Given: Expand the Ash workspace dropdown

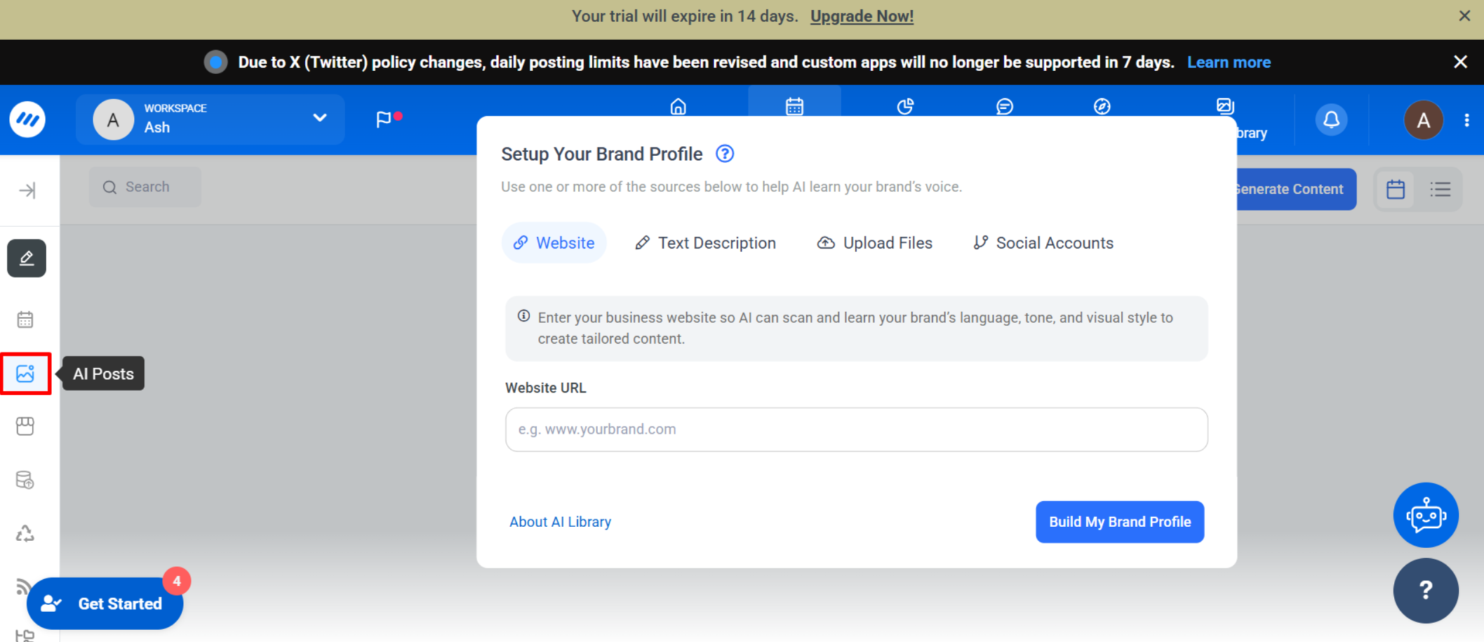Looking at the screenshot, I should coord(210,119).
